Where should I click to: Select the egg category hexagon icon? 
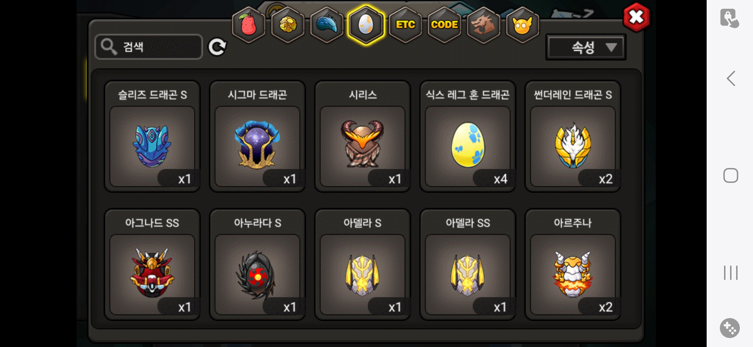click(x=366, y=25)
